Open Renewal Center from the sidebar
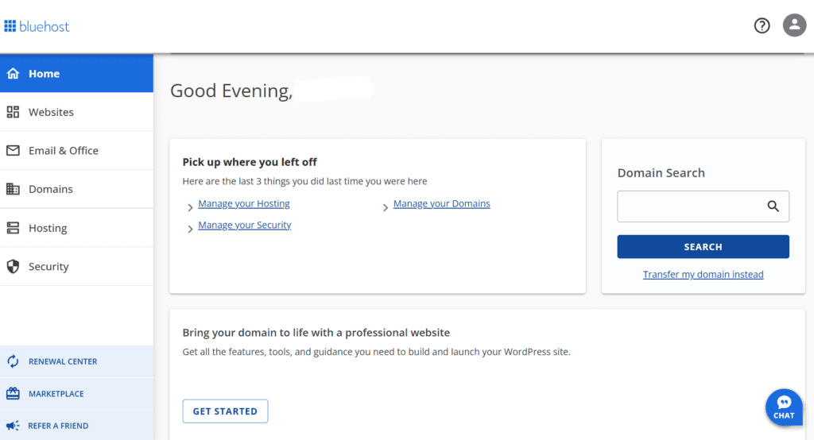 [x=62, y=361]
